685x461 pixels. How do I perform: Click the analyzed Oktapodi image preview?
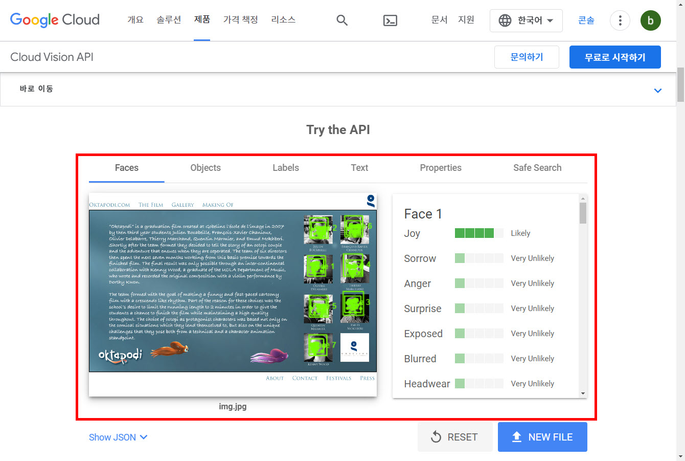click(233, 294)
